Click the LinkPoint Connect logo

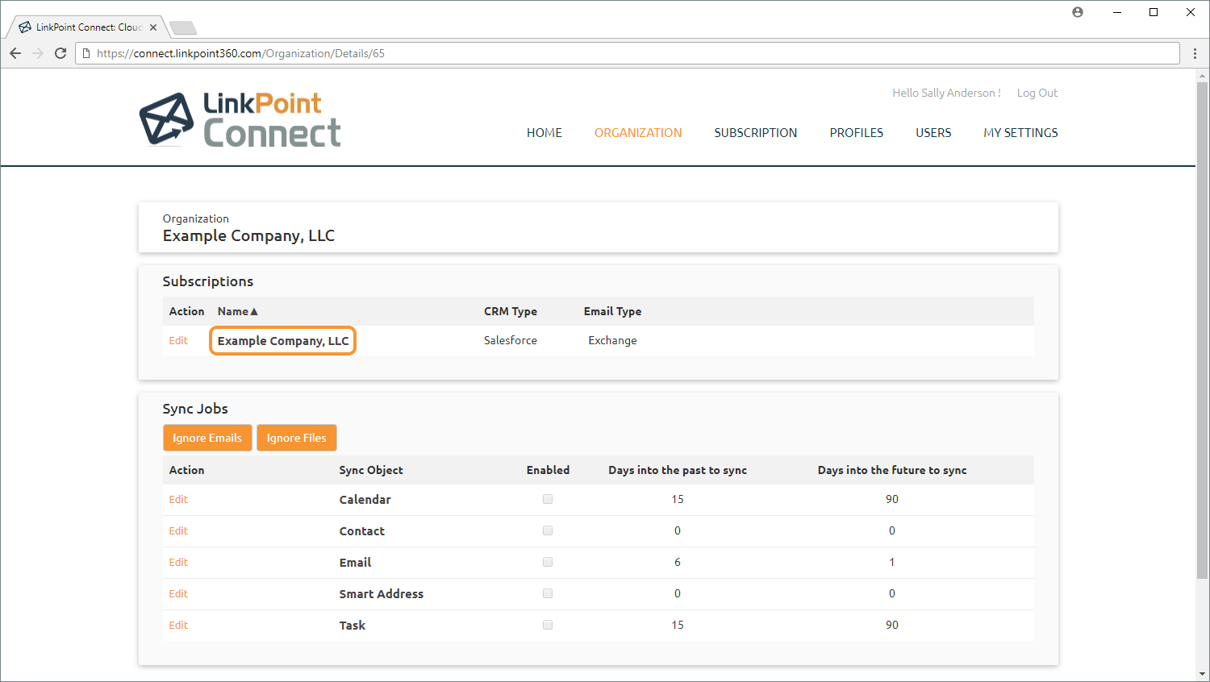tap(240, 119)
